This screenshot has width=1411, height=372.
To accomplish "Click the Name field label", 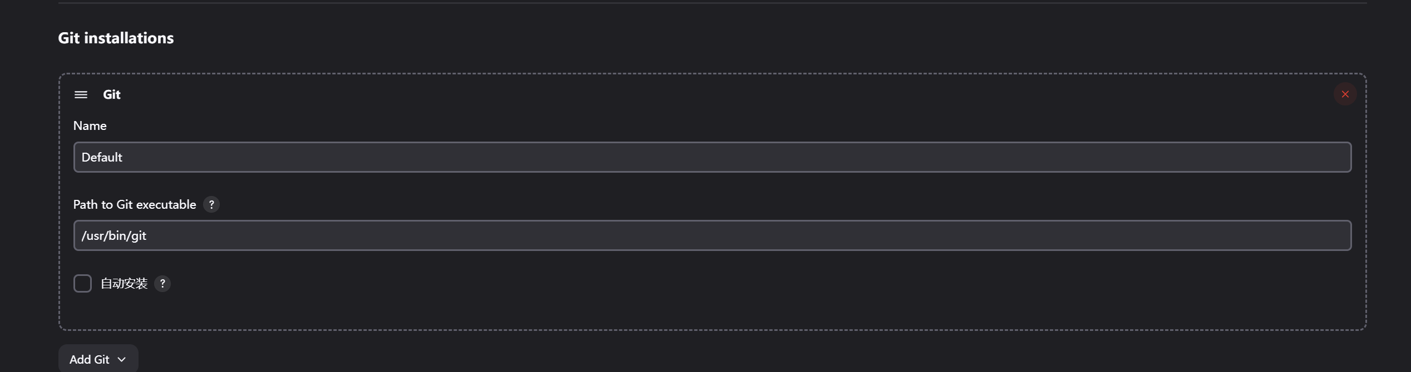I will [x=90, y=126].
